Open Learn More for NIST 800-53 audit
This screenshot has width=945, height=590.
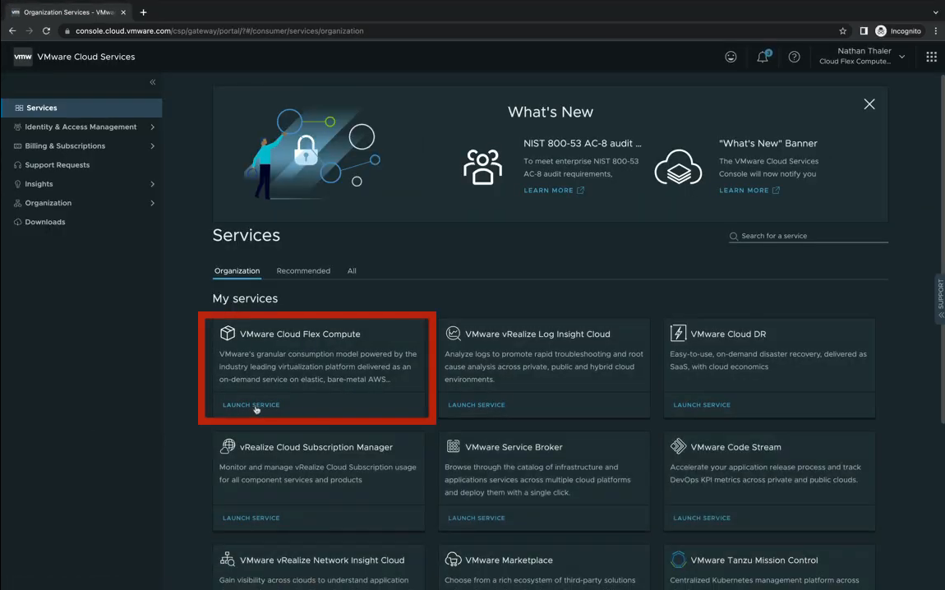click(x=554, y=191)
